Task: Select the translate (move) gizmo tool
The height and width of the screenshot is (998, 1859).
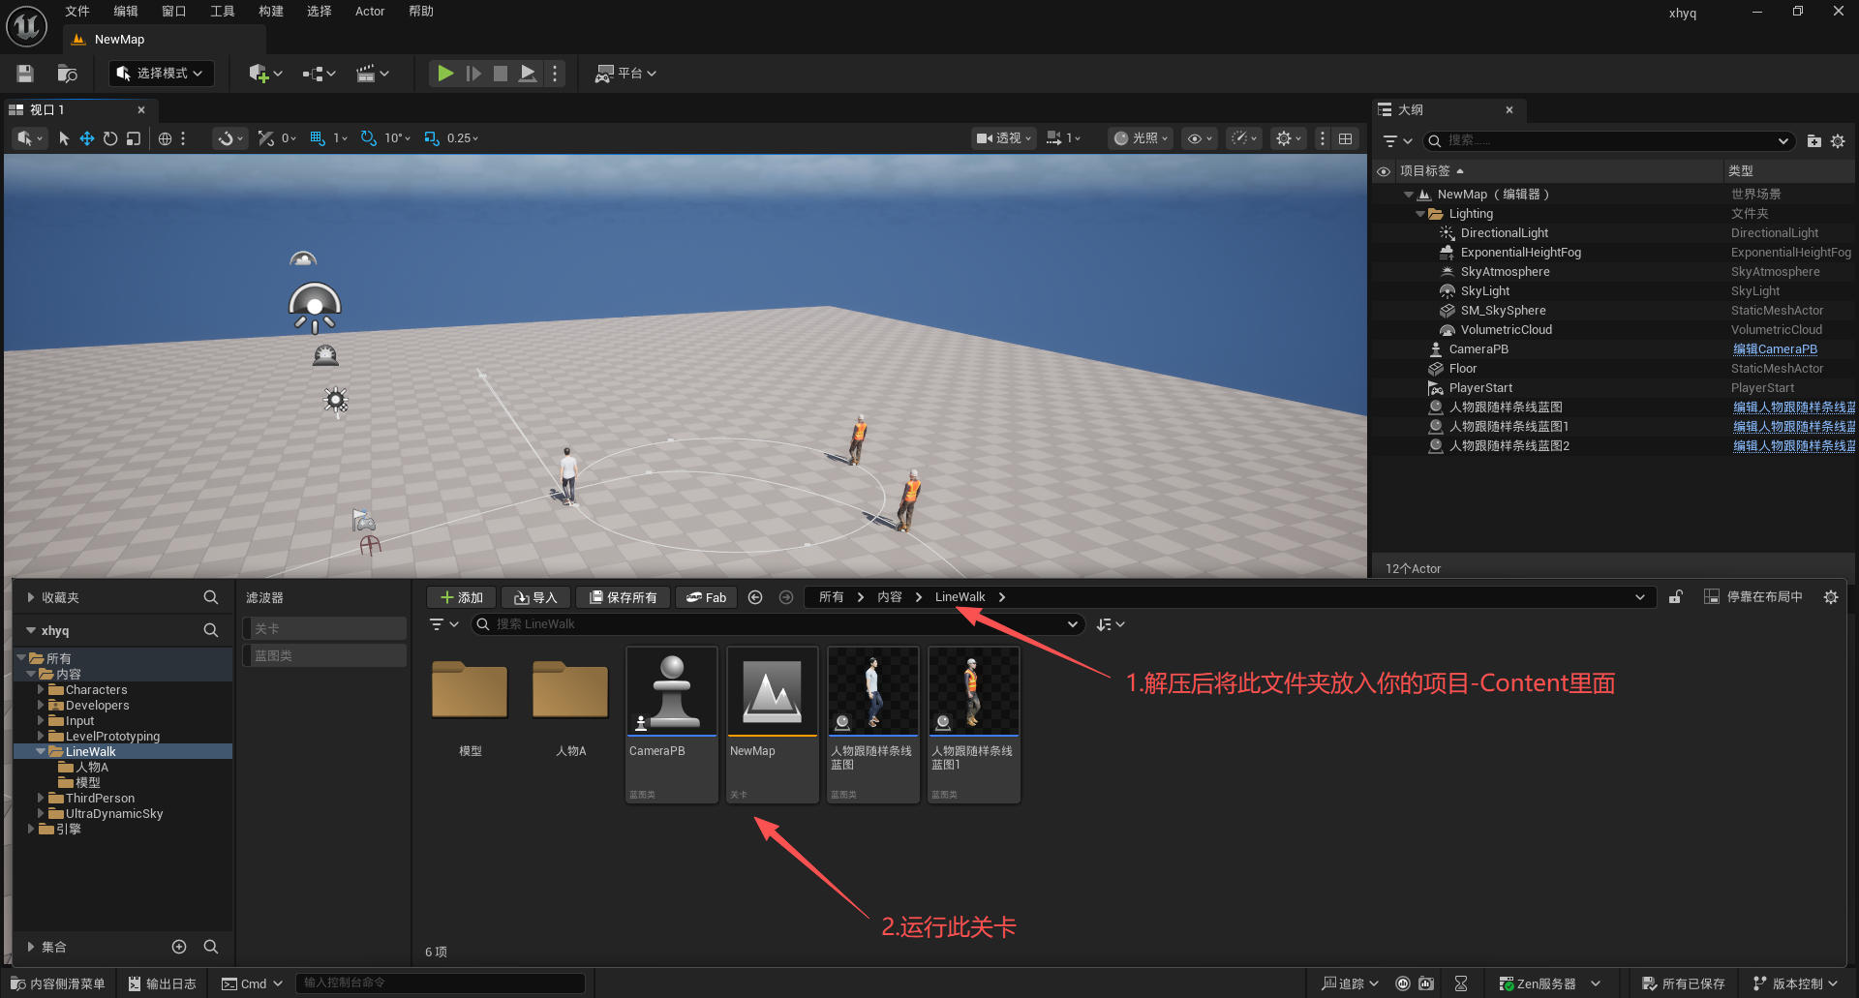Action: (x=87, y=138)
